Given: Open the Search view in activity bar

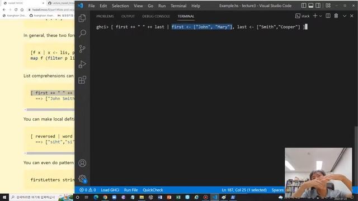Looking at the screenshot, I should (x=82, y=33).
